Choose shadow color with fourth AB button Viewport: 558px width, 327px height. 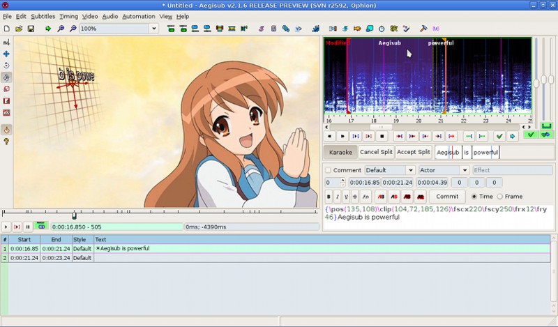(421, 197)
